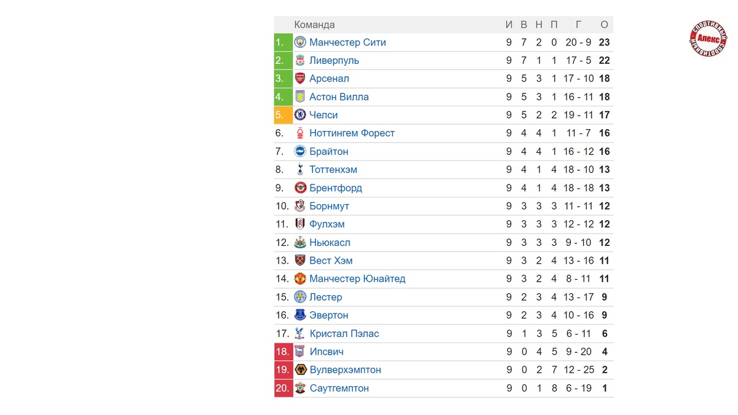Click the Everton crest icon
The width and height of the screenshot is (738, 415).
tap(300, 315)
